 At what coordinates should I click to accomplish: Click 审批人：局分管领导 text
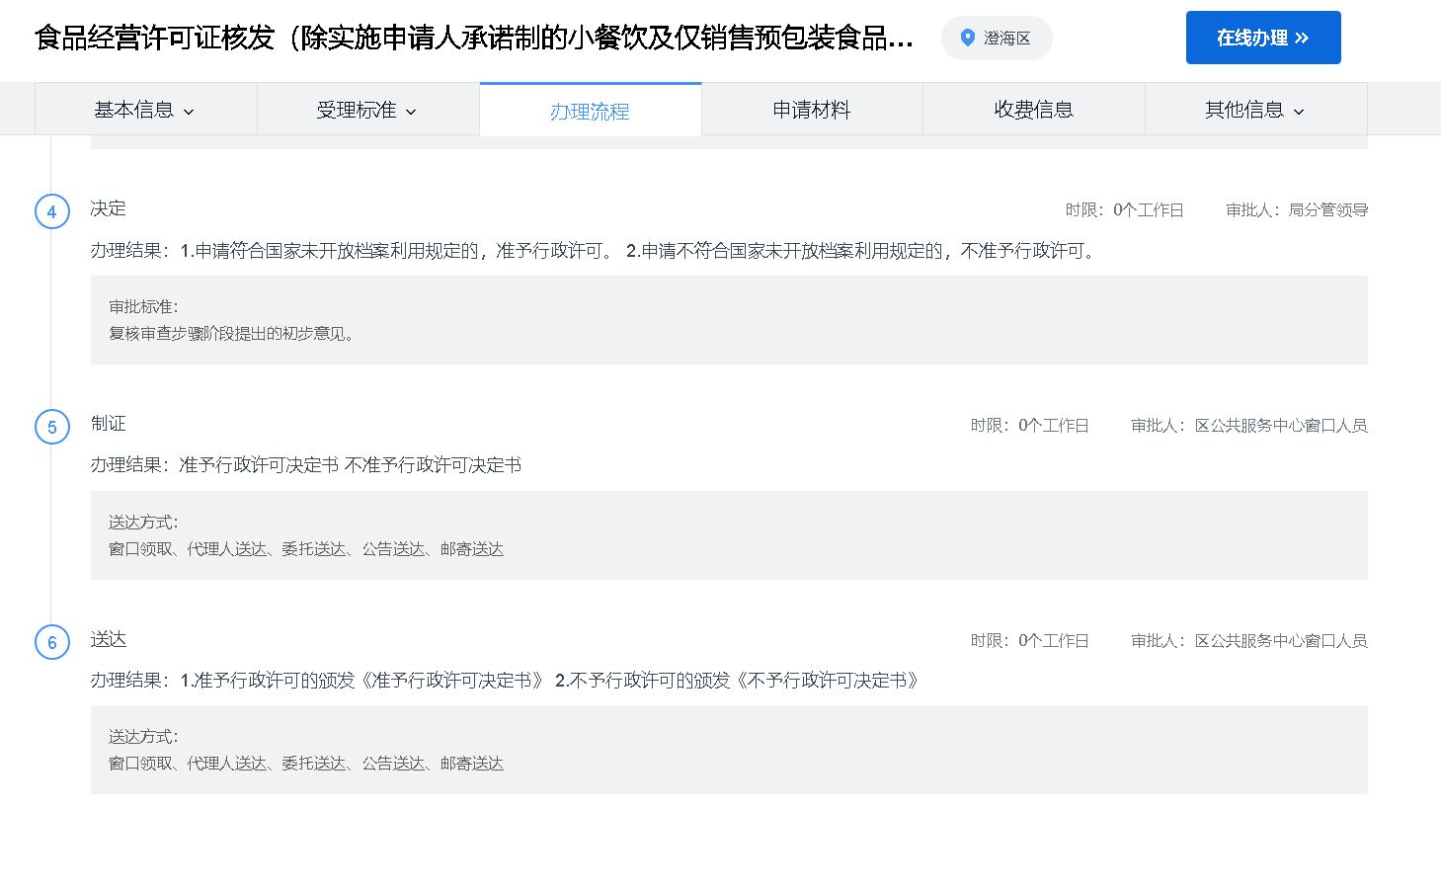[1297, 209]
